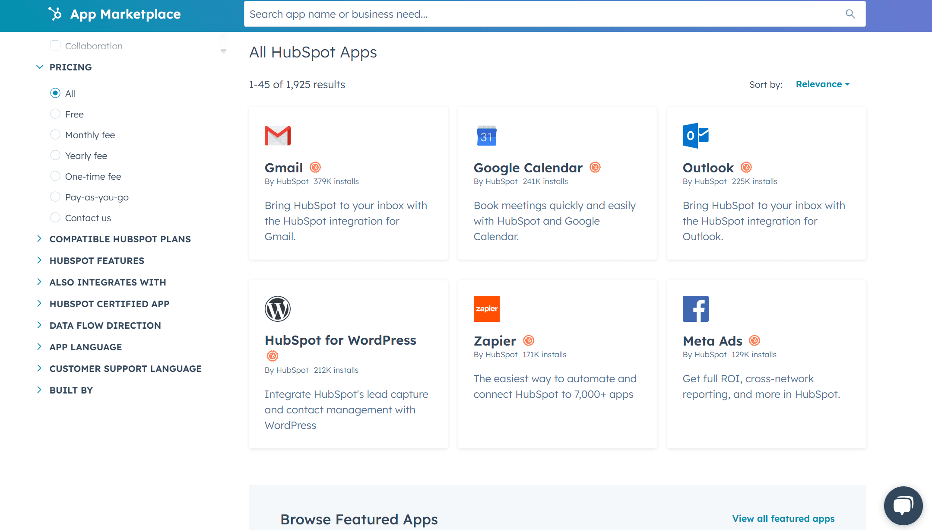932x530 pixels.
Task: Open the Zapier logo icon
Action: coord(486,309)
